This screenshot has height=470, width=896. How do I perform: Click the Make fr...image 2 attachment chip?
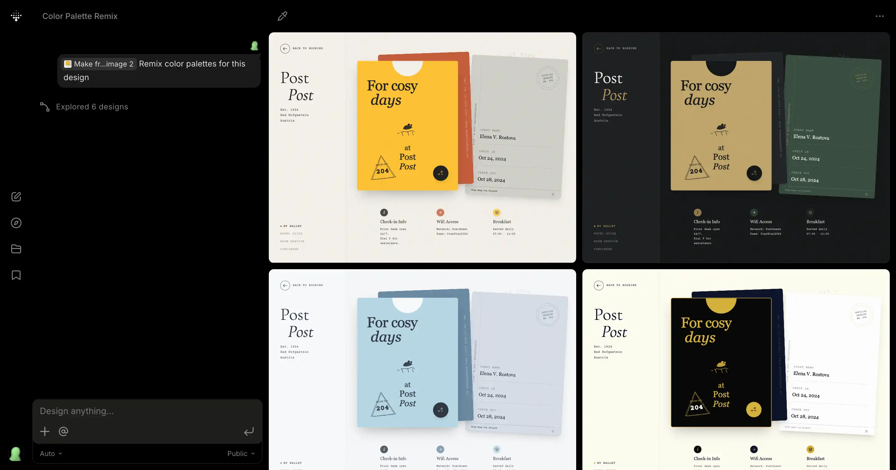click(x=99, y=64)
